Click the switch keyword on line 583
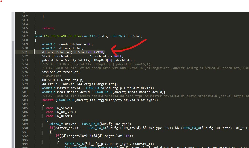The height and width of the screenshot is (148, 249). click(48, 100)
